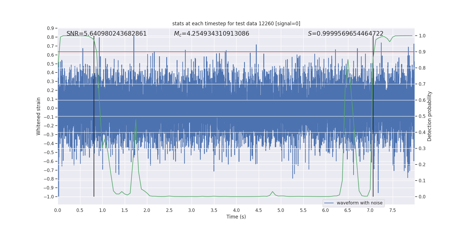The width and height of the screenshot is (461, 230).
Task: Click the 1.0 tick on the Detection probability axis
Action: point(422,36)
